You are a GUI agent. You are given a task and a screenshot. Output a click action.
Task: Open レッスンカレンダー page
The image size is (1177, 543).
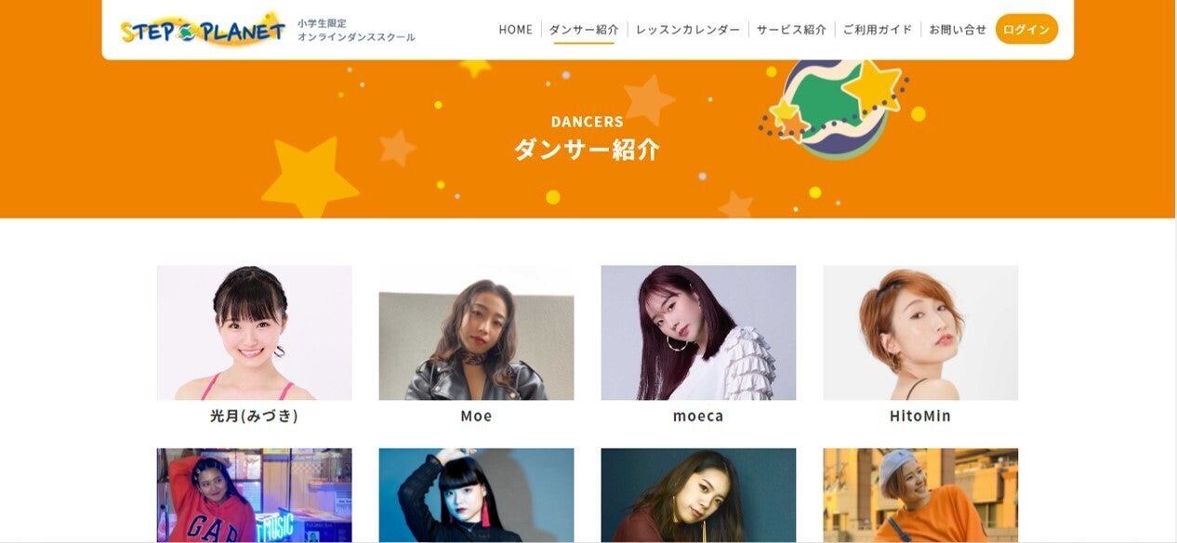688,30
